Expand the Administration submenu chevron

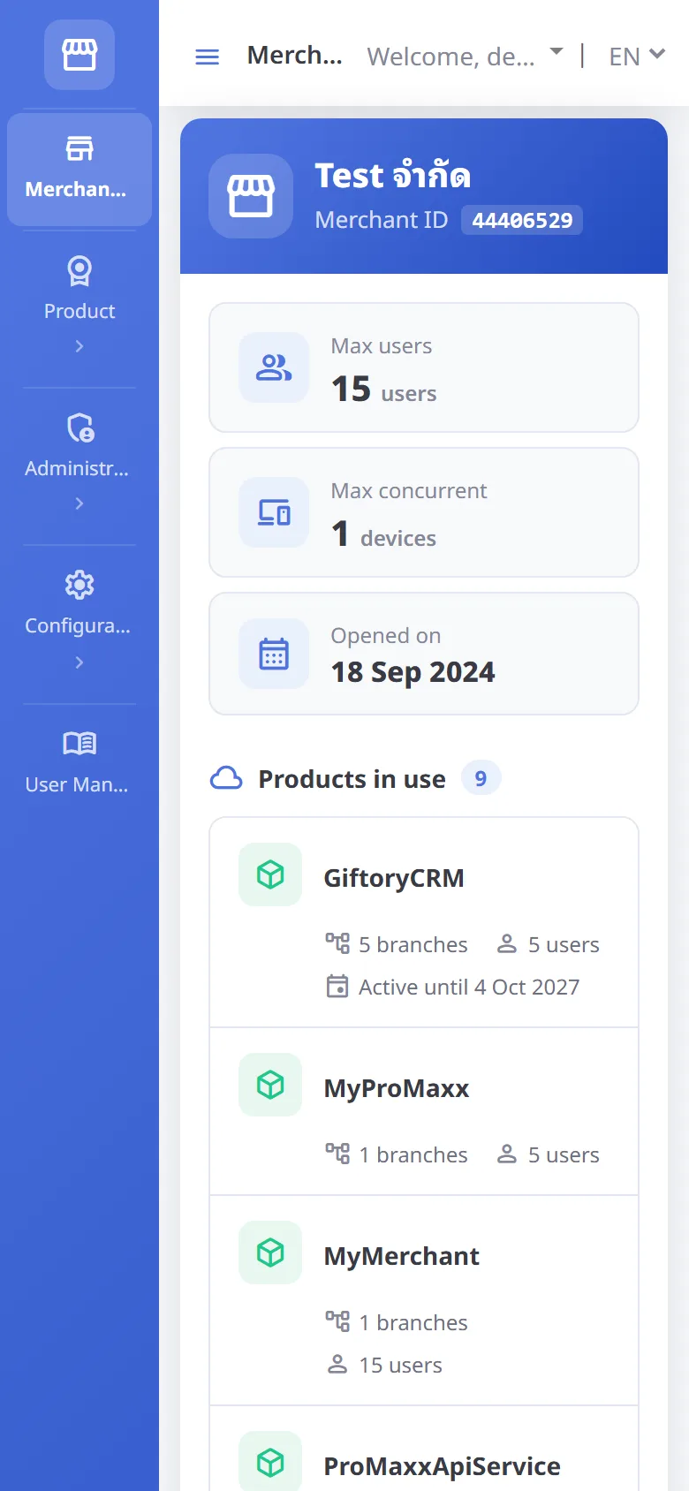point(79,503)
